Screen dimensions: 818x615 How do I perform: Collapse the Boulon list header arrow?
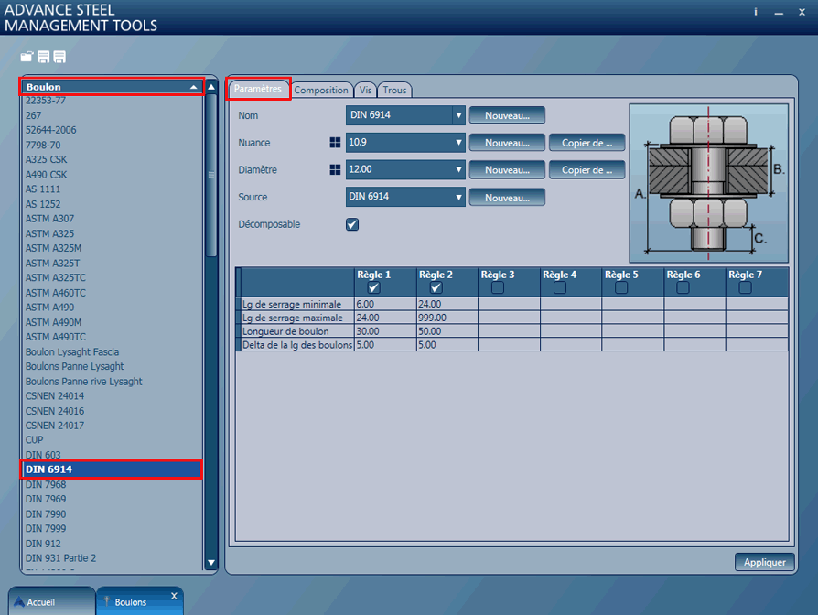[194, 87]
